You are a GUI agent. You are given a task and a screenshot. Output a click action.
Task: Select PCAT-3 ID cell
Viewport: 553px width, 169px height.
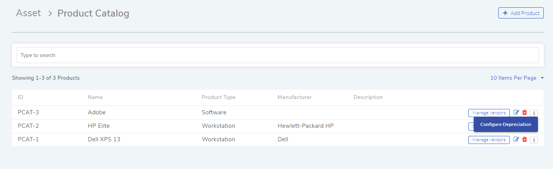[x=28, y=112]
